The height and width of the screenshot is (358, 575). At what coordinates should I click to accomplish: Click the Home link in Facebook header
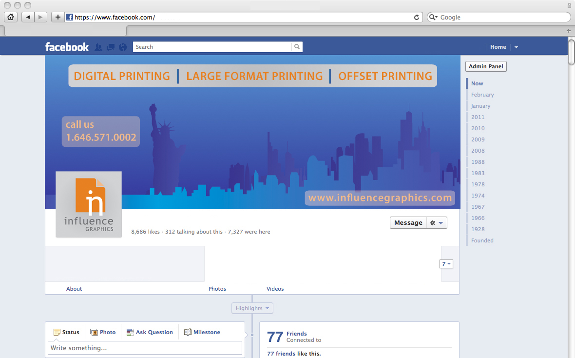pyautogui.click(x=498, y=47)
